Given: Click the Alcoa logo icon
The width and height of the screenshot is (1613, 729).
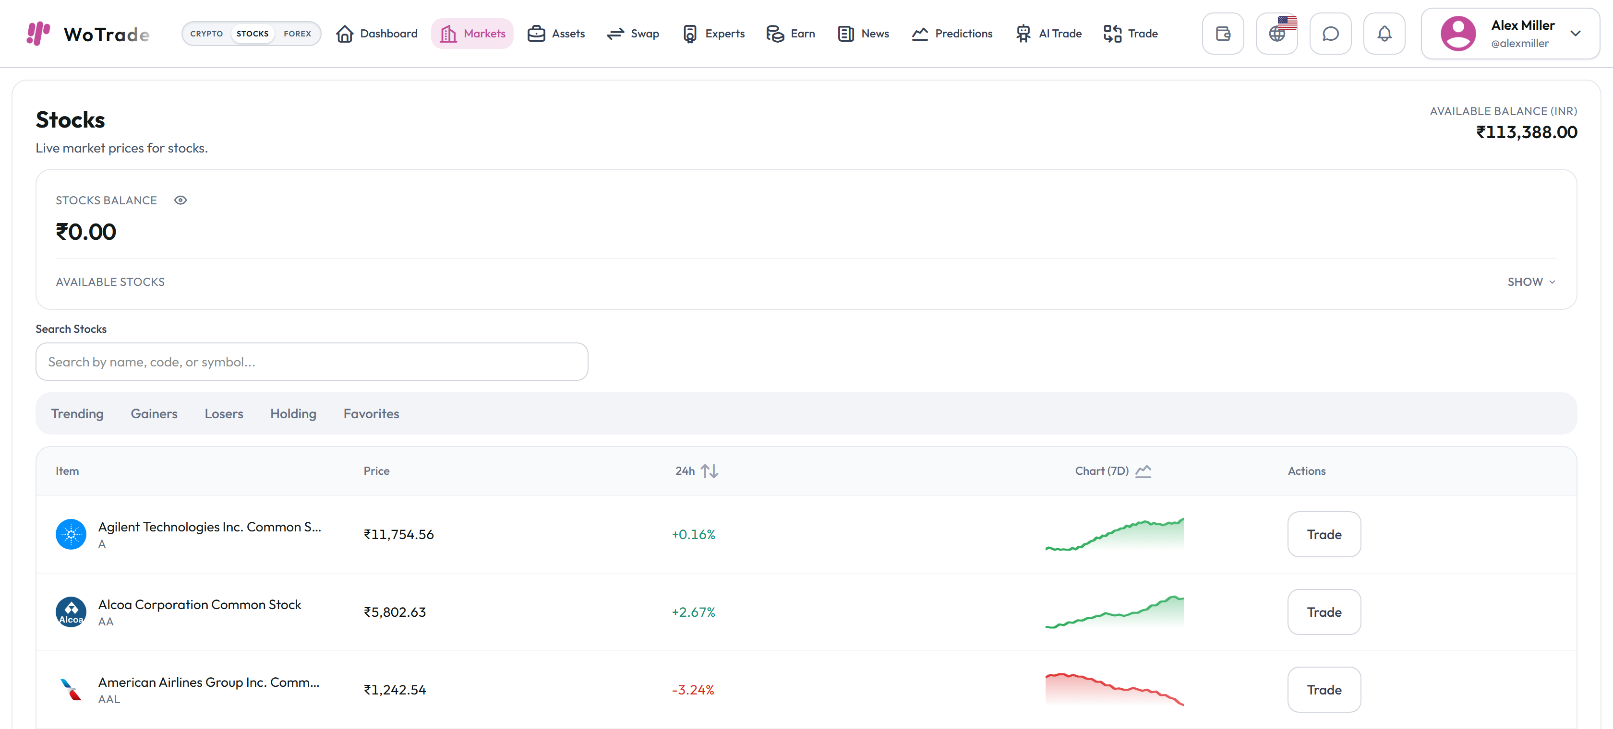Looking at the screenshot, I should (x=71, y=612).
